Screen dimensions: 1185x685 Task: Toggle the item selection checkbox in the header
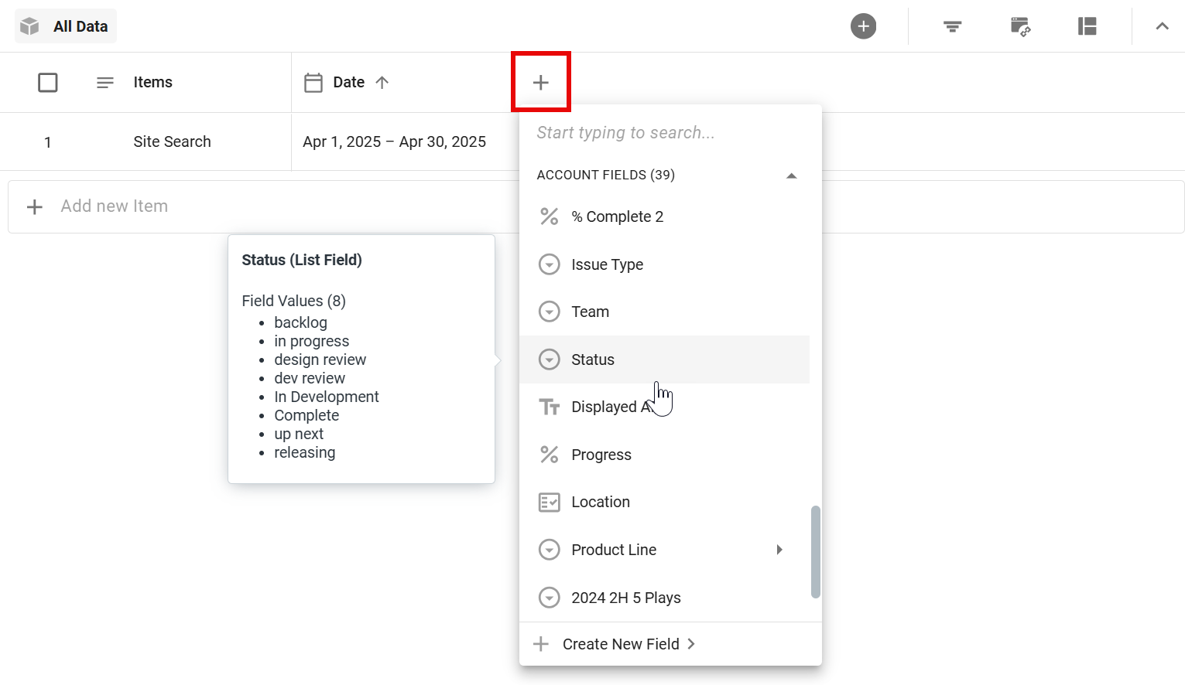48,82
